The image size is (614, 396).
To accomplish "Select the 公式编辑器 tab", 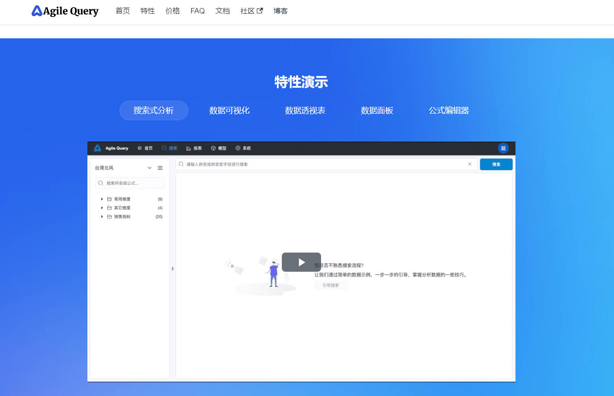I will 449,110.
